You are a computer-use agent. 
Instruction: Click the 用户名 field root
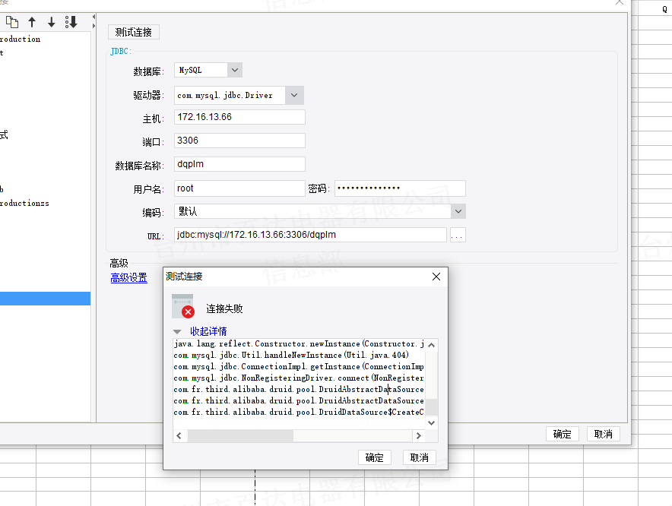point(239,188)
